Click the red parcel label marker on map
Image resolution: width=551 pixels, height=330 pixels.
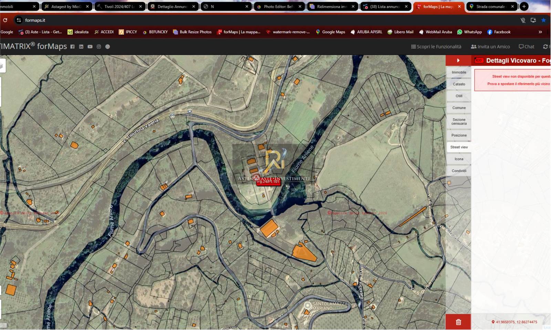pos(268,182)
